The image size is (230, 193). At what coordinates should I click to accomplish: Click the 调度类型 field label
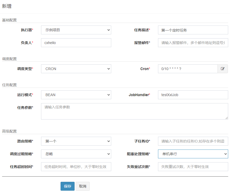[x=25, y=69]
